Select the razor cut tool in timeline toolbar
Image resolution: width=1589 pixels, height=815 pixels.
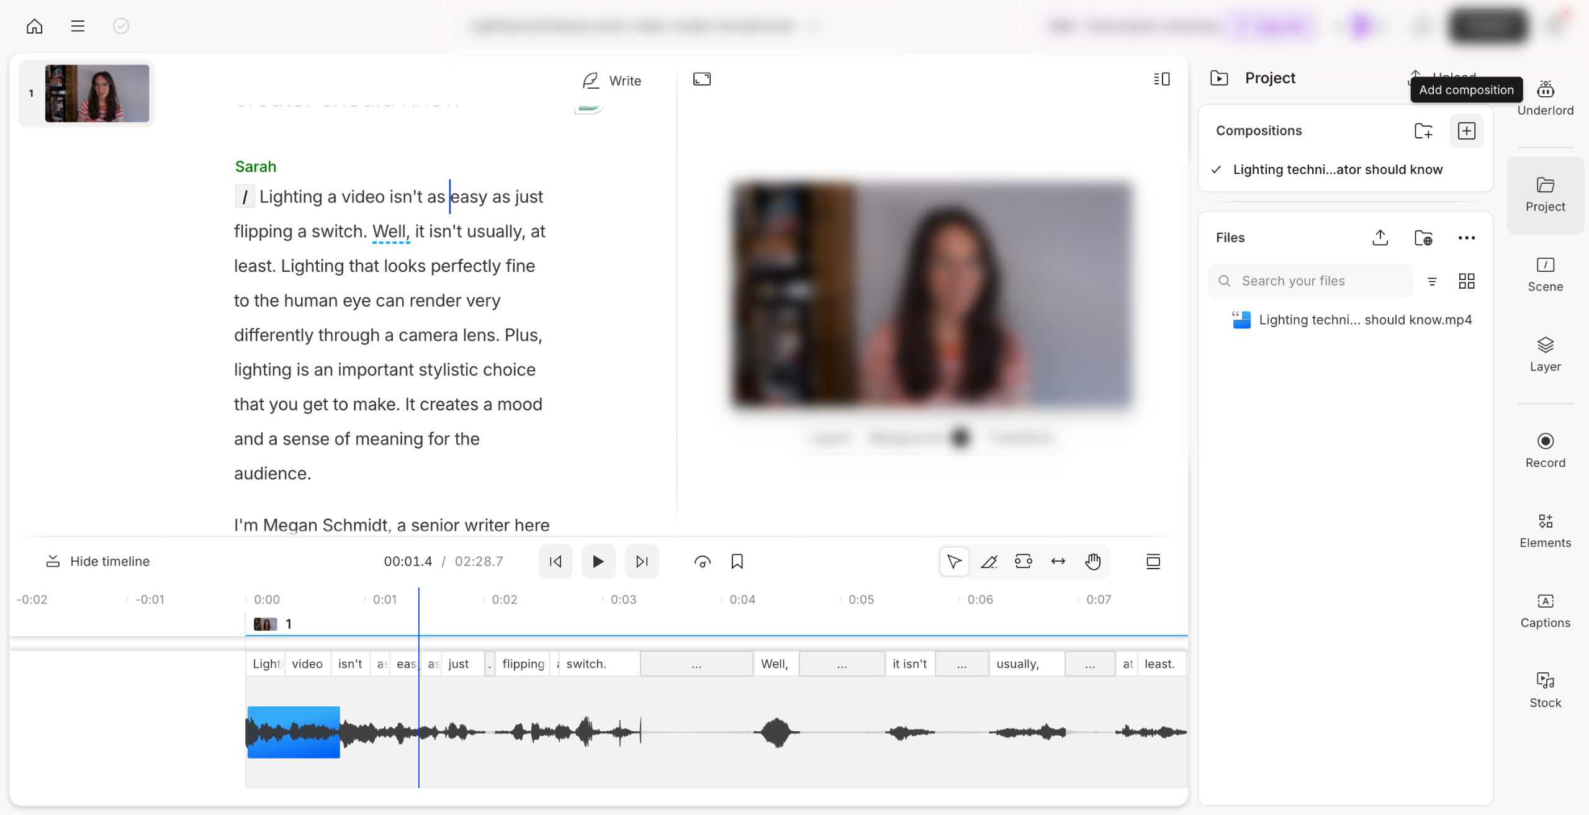[989, 561]
